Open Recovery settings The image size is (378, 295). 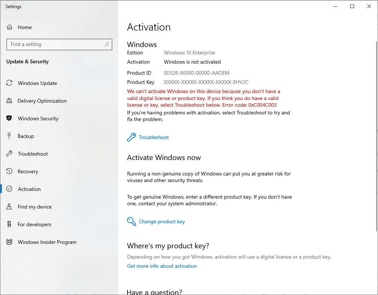point(59,171)
